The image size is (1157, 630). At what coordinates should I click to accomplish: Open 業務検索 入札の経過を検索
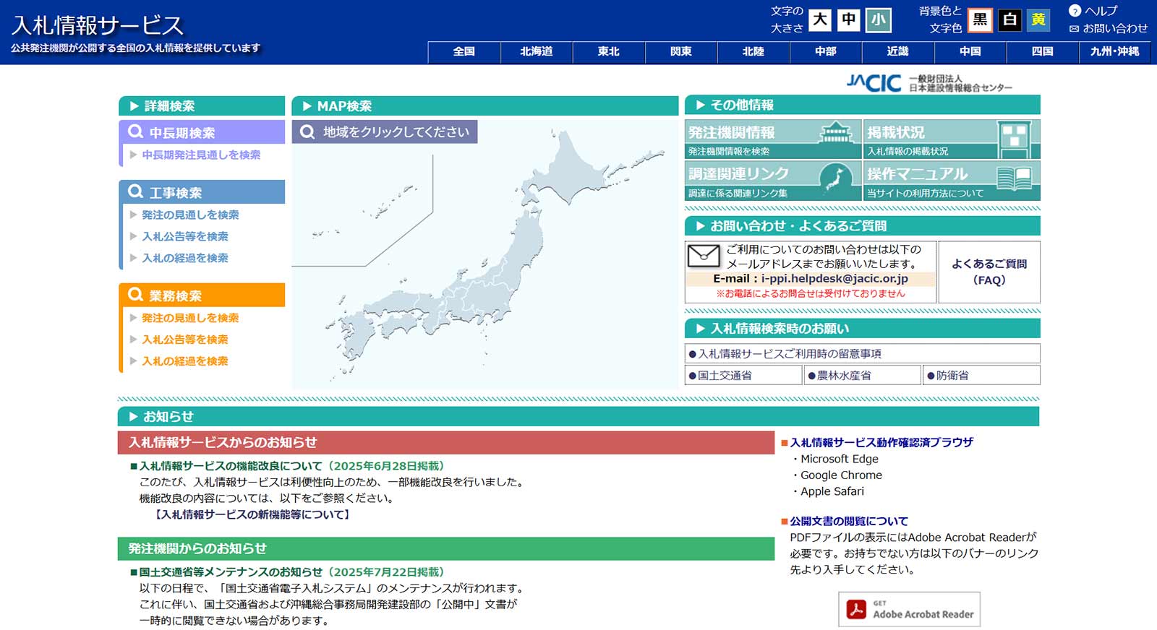(x=185, y=362)
